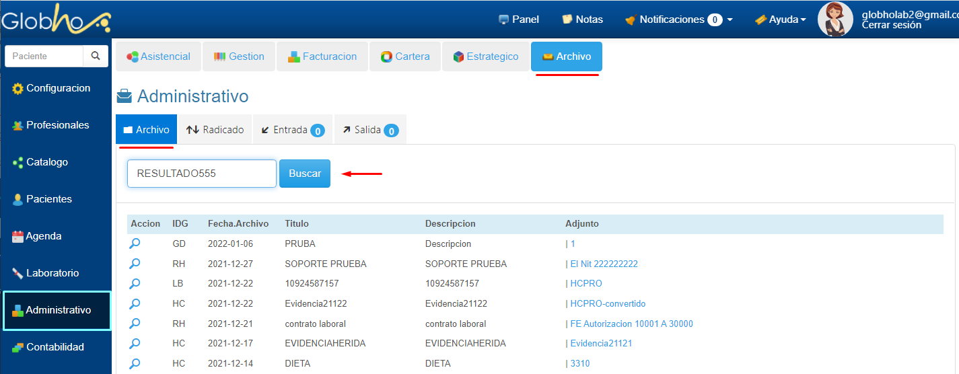Click the RESULTADO555 search field
This screenshot has height=374, width=959.
[201, 174]
